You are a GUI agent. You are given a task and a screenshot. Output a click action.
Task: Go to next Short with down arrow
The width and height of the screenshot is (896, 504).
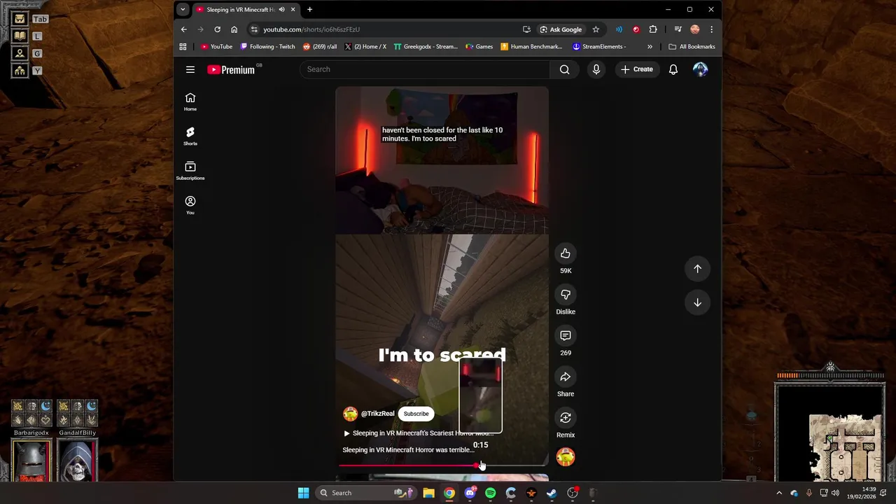point(697,302)
